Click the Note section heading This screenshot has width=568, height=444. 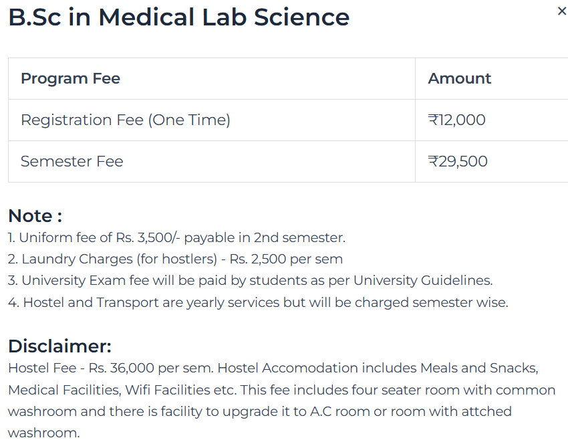click(x=29, y=215)
